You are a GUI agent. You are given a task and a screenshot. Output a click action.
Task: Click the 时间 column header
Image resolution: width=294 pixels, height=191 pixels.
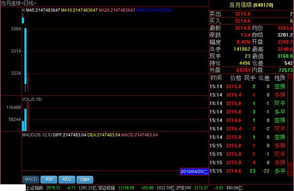pyautogui.click(x=216, y=78)
